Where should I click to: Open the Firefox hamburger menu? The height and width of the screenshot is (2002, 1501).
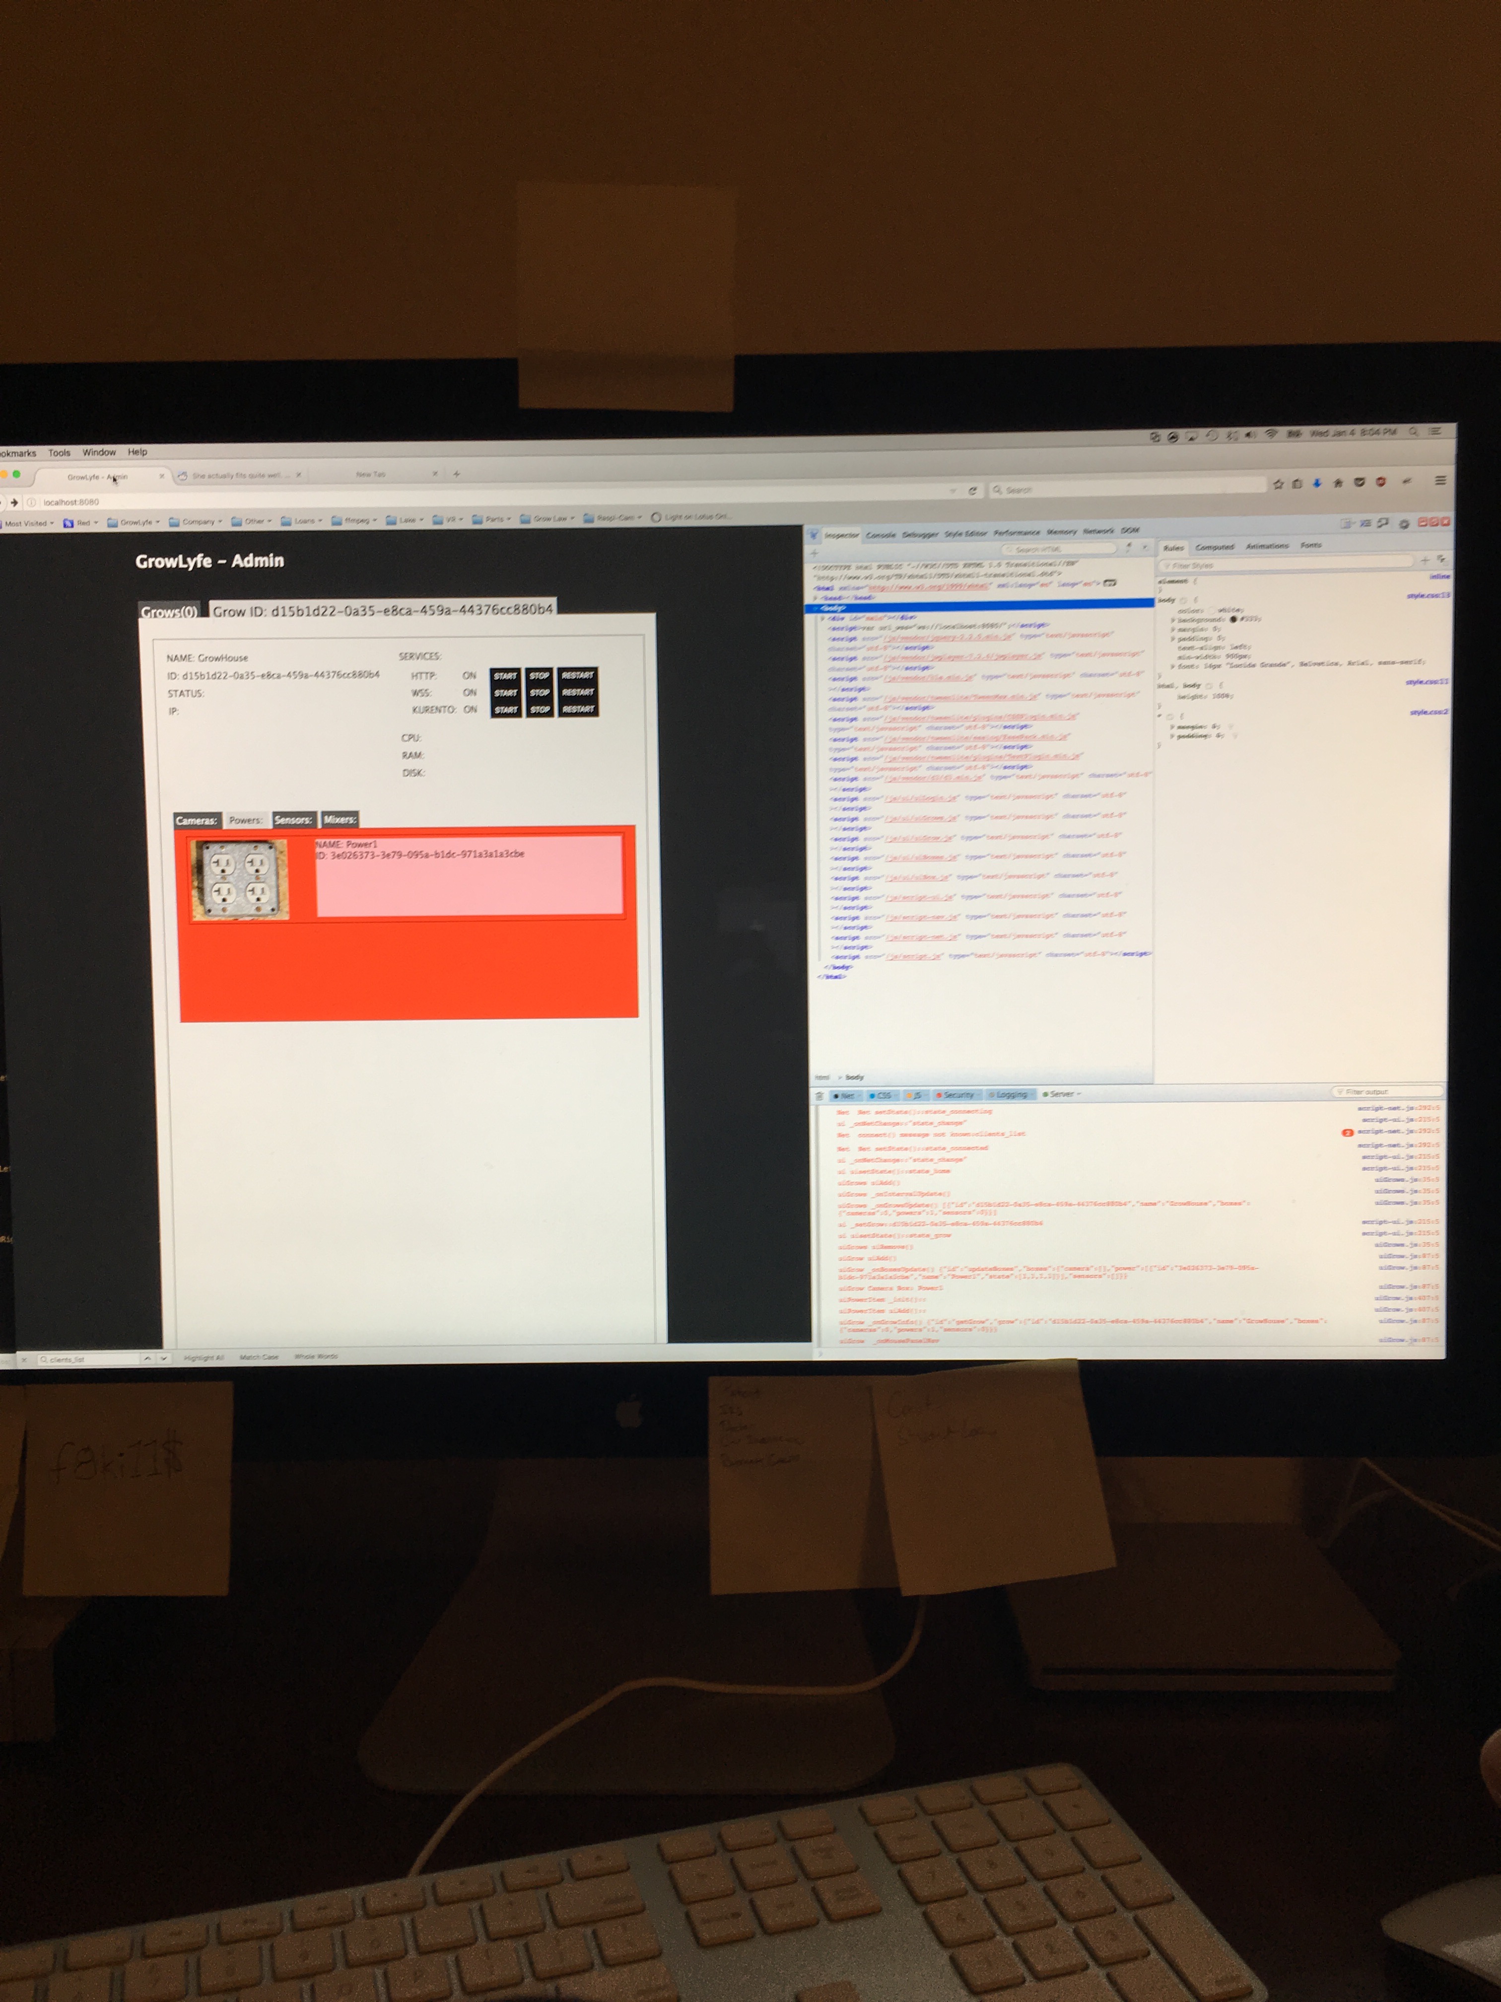click(x=1440, y=481)
